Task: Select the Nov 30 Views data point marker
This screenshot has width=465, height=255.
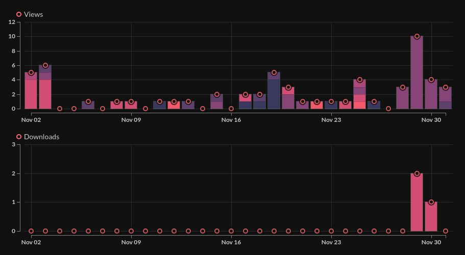Action: (431, 80)
